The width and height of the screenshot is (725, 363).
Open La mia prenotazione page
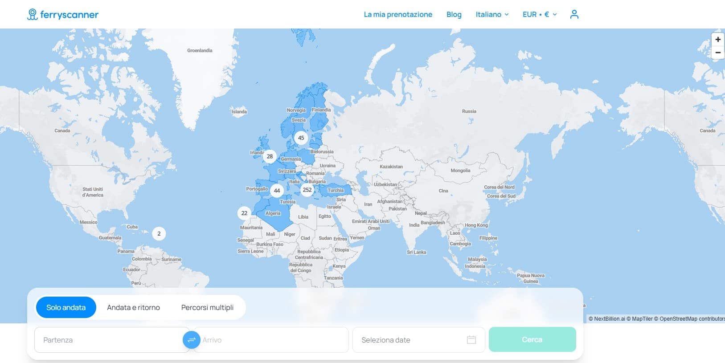pyautogui.click(x=398, y=14)
